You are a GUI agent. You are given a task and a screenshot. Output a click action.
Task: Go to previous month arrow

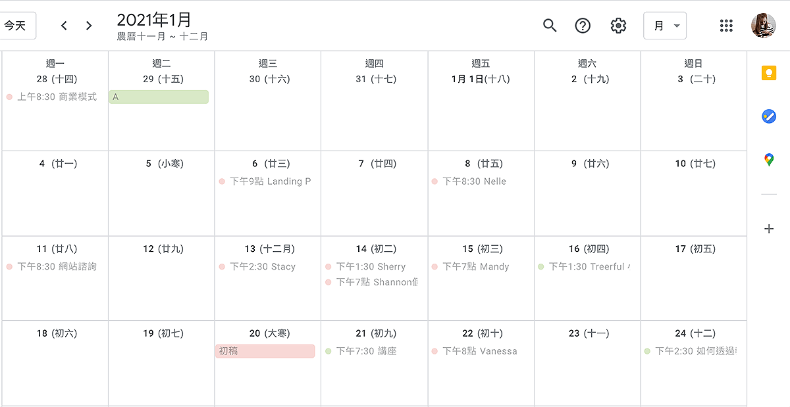click(64, 26)
